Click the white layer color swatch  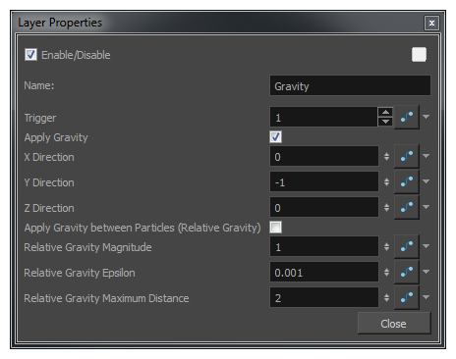tap(419, 54)
